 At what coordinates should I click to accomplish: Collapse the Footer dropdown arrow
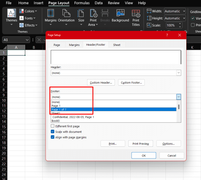coord(179,97)
